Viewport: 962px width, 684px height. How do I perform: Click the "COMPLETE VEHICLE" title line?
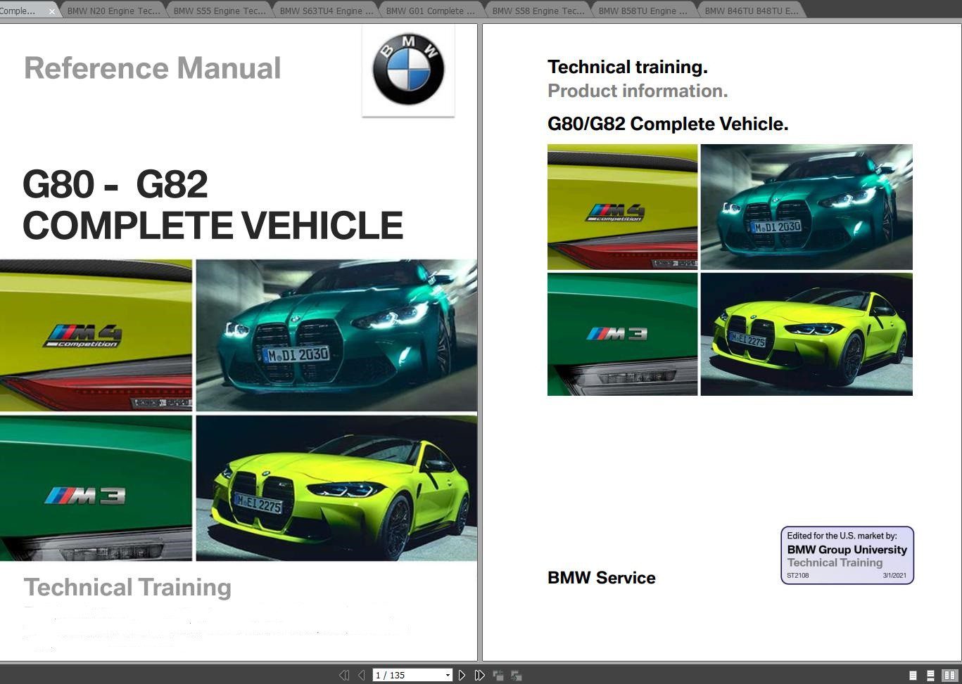tap(213, 225)
